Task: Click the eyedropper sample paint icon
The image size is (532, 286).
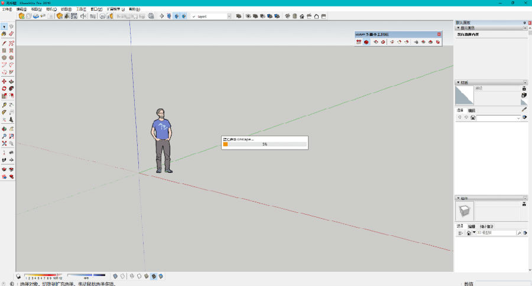Action: 524,109
